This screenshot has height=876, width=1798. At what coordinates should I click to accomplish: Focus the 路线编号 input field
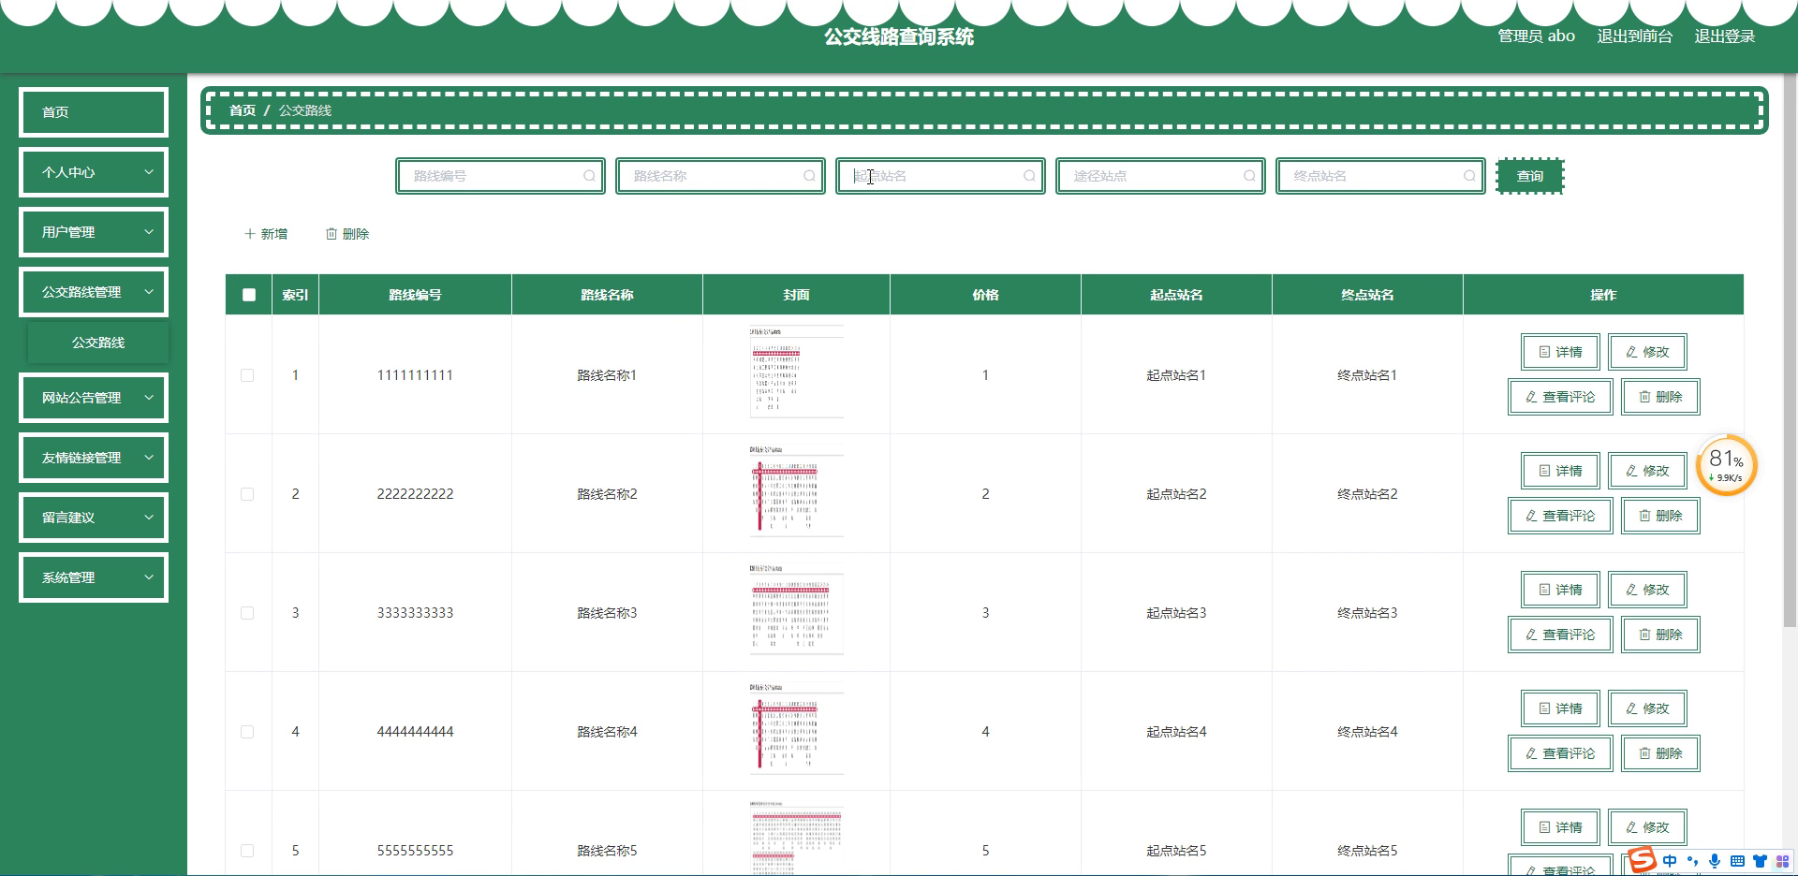[500, 176]
